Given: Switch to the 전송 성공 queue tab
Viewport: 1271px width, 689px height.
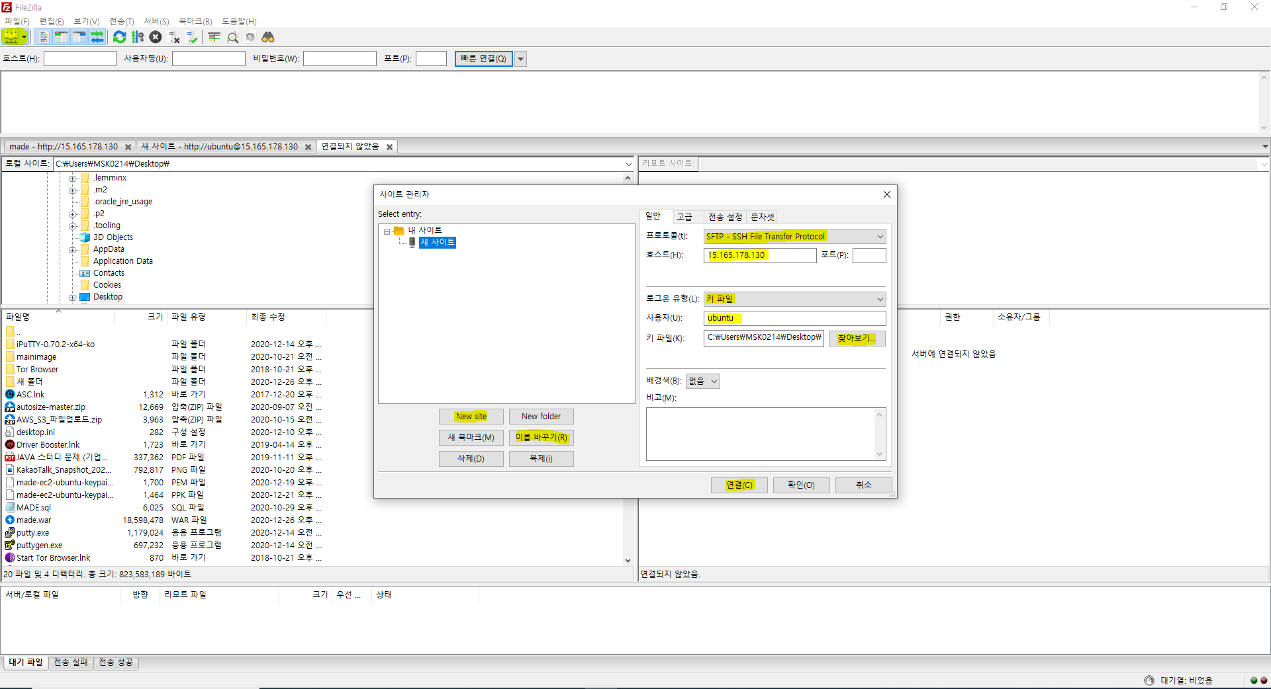Looking at the screenshot, I should [116, 663].
